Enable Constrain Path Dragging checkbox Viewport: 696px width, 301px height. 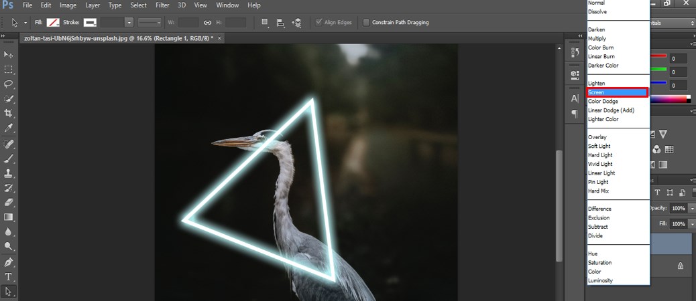click(x=366, y=23)
